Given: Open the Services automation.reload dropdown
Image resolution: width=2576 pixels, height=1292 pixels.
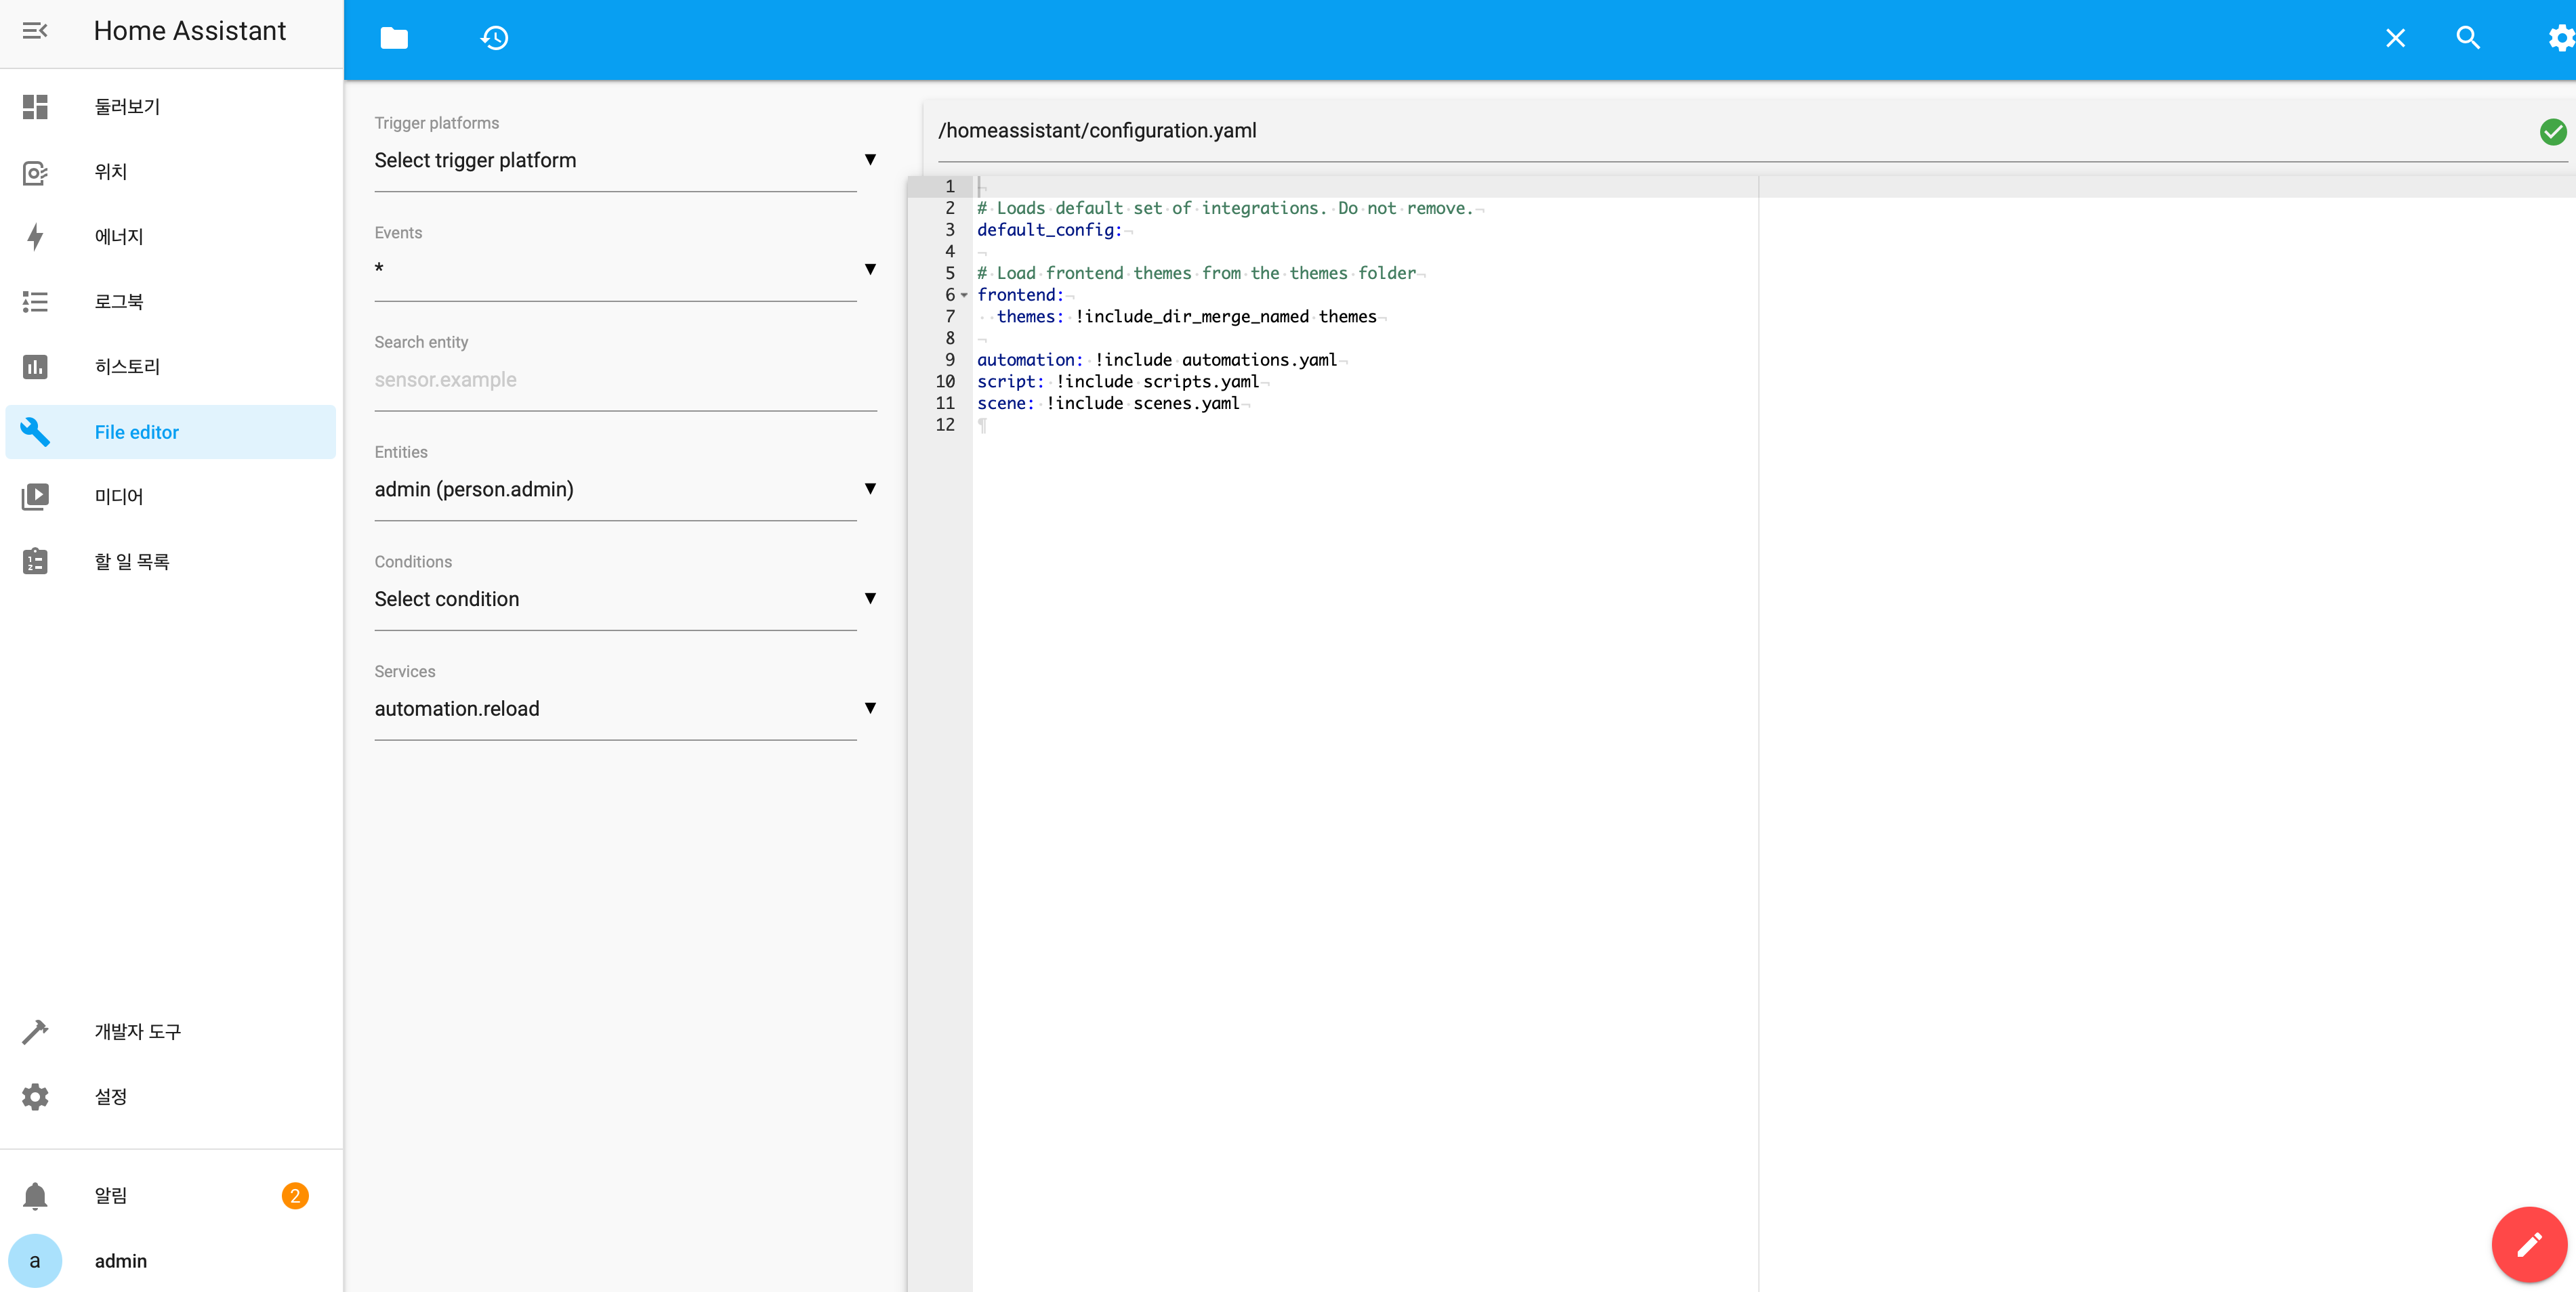Looking at the screenshot, I should [625, 710].
